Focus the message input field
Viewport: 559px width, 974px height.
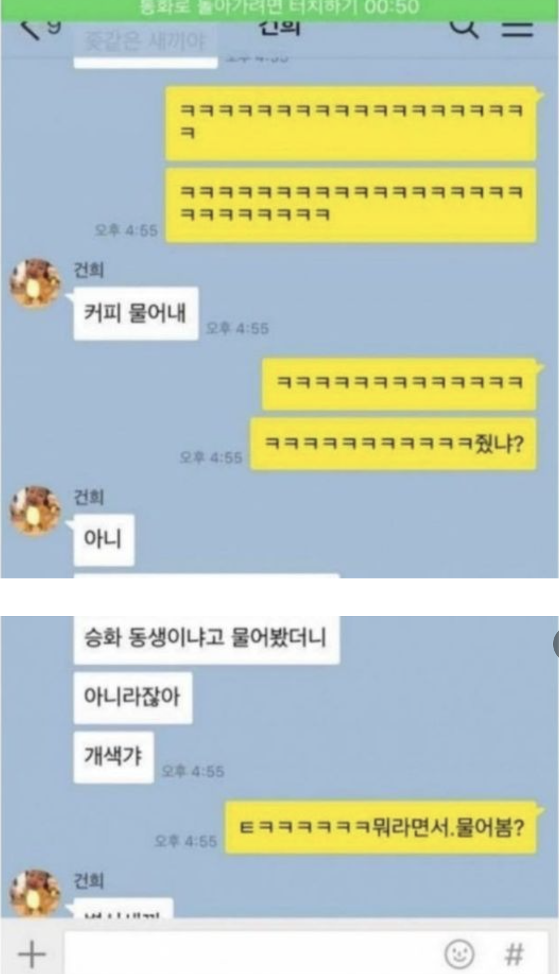pyautogui.click(x=251, y=954)
